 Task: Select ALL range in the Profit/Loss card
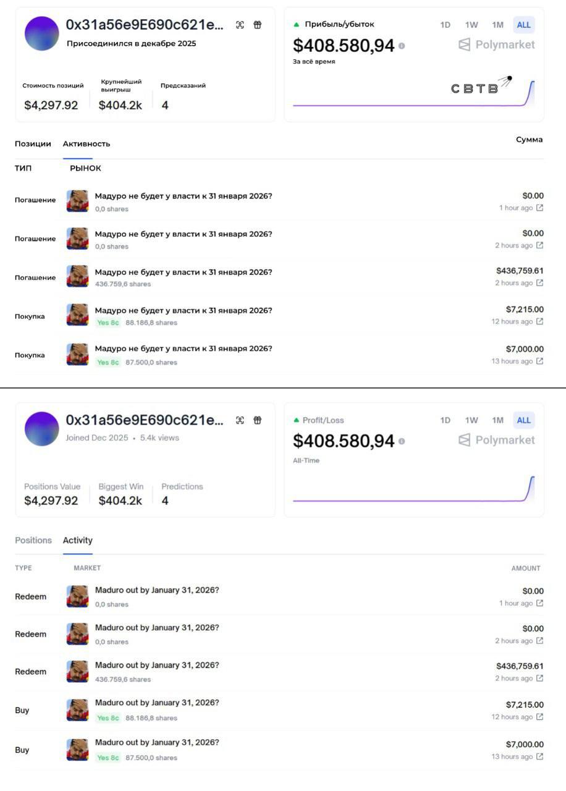pyautogui.click(x=523, y=420)
